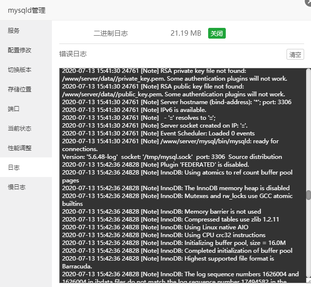Screen dimensions: 311x287
Task: Click log line 'Memory barrier is not used'
Action: coord(162,212)
